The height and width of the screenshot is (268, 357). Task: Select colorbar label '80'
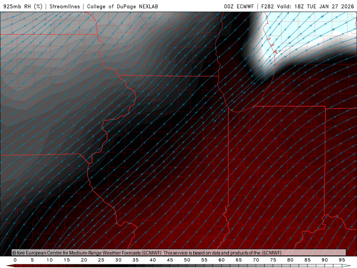(x=291, y=260)
